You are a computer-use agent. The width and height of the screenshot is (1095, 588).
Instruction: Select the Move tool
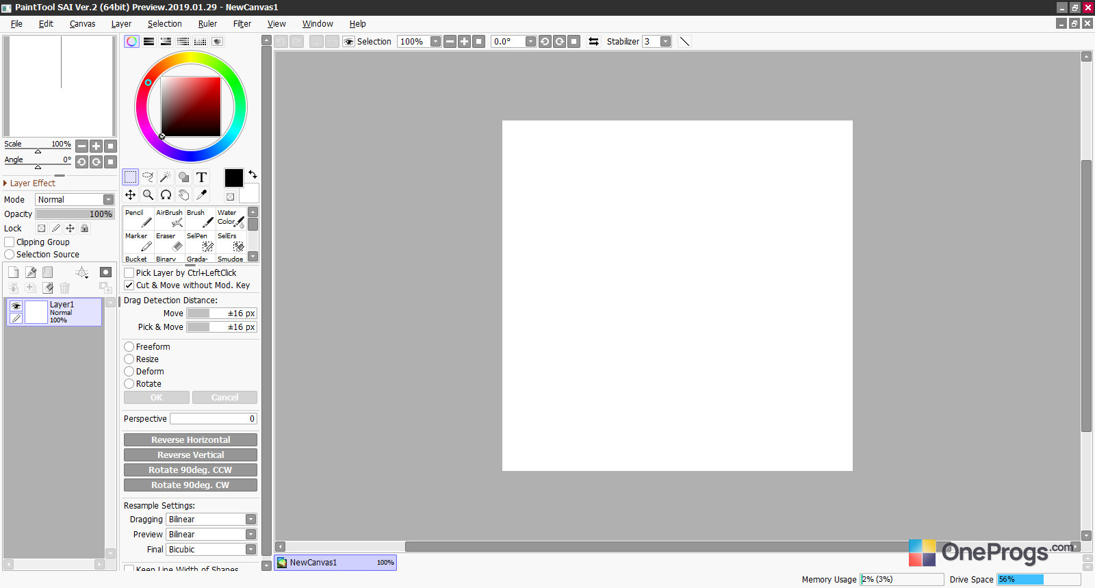tap(130, 195)
